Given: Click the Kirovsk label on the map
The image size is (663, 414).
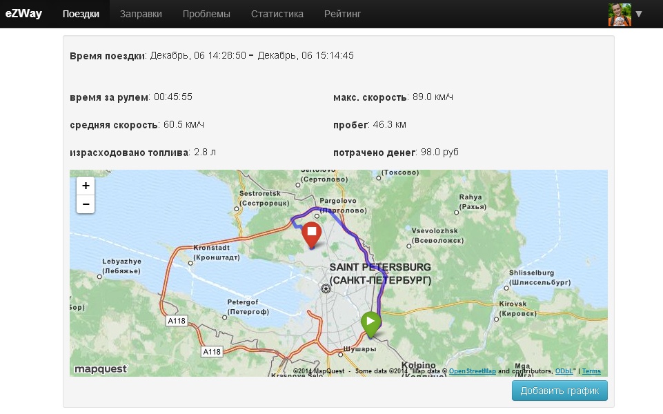Looking at the screenshot, I should pos(517,308).
